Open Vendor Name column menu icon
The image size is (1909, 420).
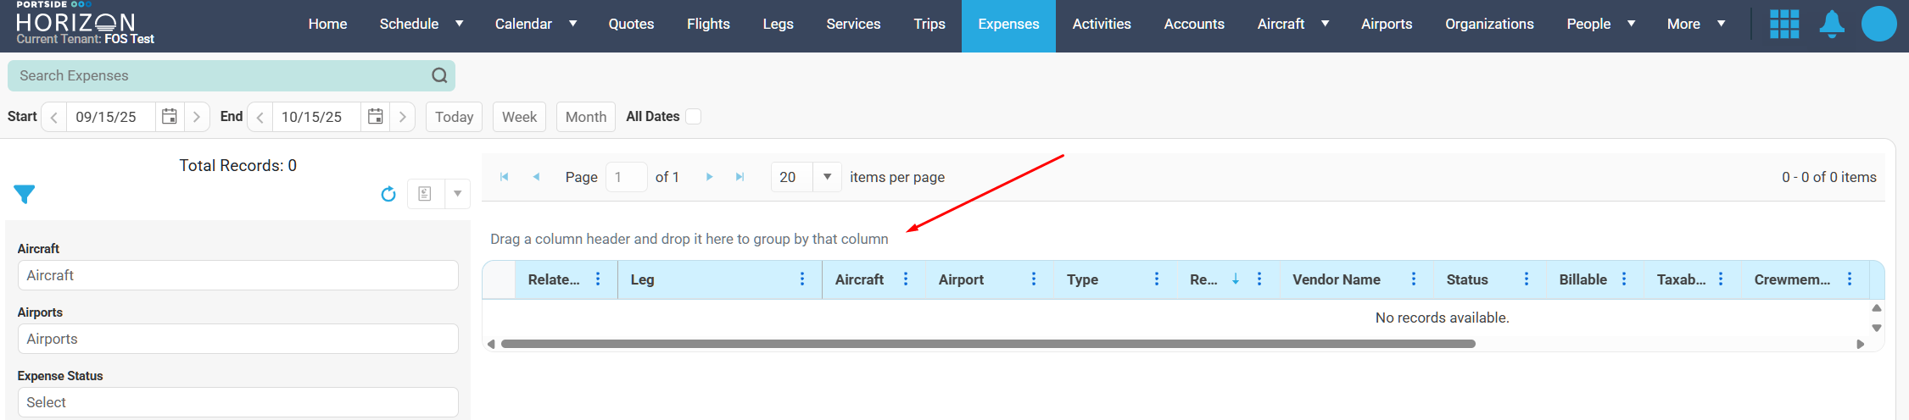click(1413, 279)
